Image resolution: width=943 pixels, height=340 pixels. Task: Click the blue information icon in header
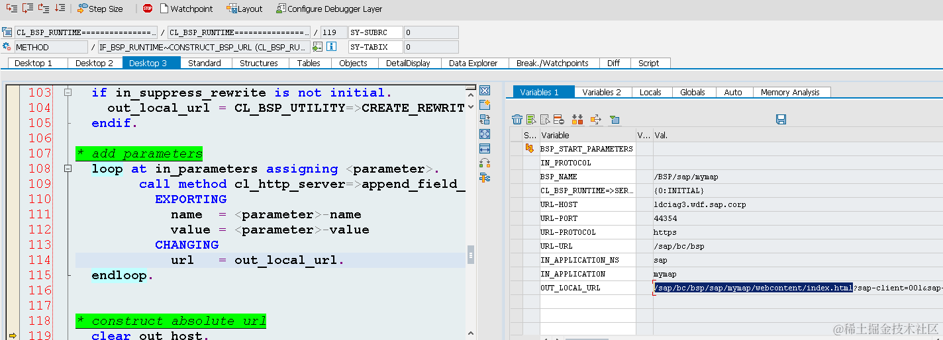[332, 47]
